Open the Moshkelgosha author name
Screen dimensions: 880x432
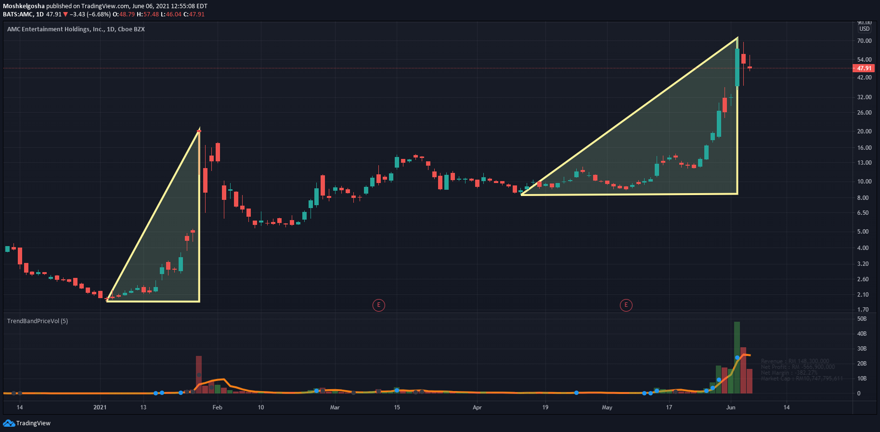24,6
